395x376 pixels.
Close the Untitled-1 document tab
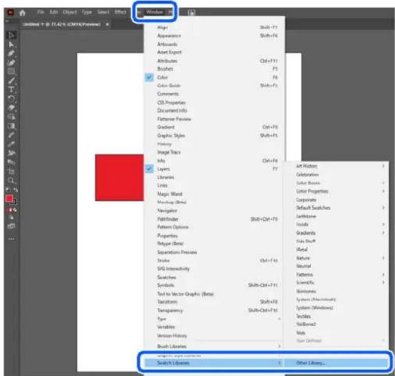[107, 25]
